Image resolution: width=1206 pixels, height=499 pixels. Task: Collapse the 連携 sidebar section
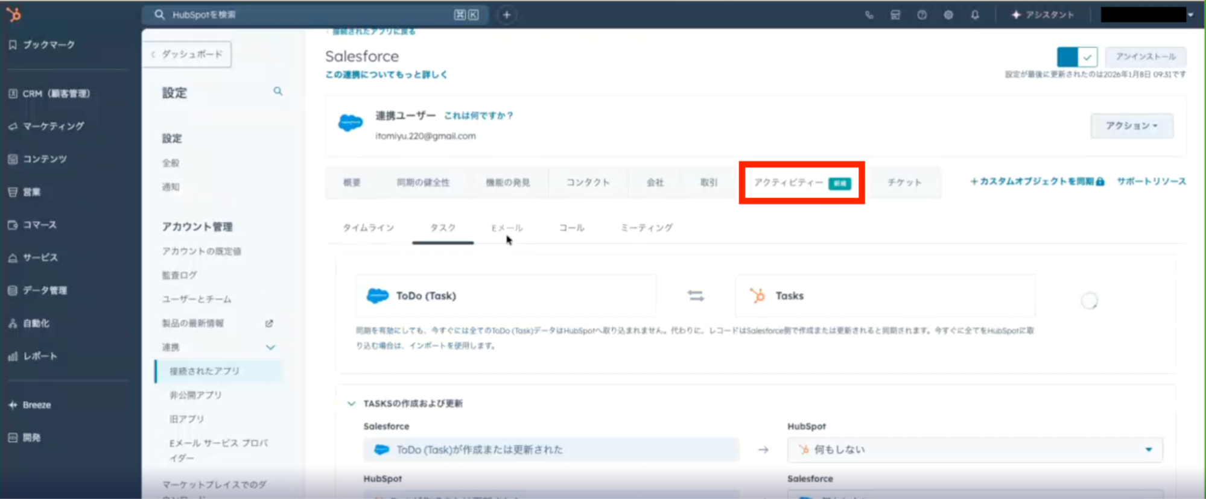pyautogui.click(x=270, y=347)
